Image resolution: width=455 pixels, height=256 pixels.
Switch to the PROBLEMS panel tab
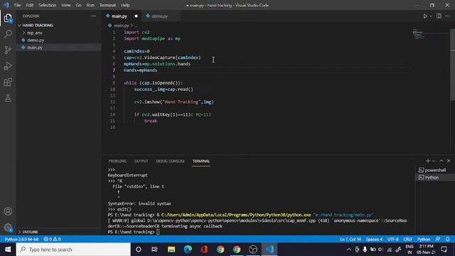(117, 161)
